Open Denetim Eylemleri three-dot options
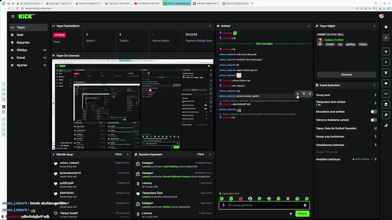Viewport: 392px width, 220px height. pyautogui.click(x=210, y=154)
